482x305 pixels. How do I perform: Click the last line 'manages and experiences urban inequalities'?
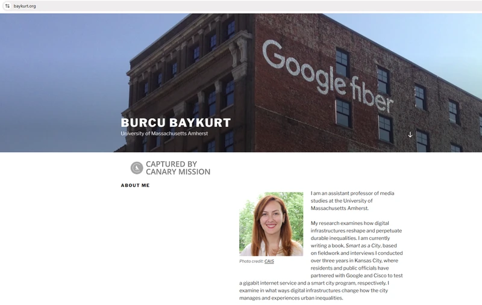point(291,298)
